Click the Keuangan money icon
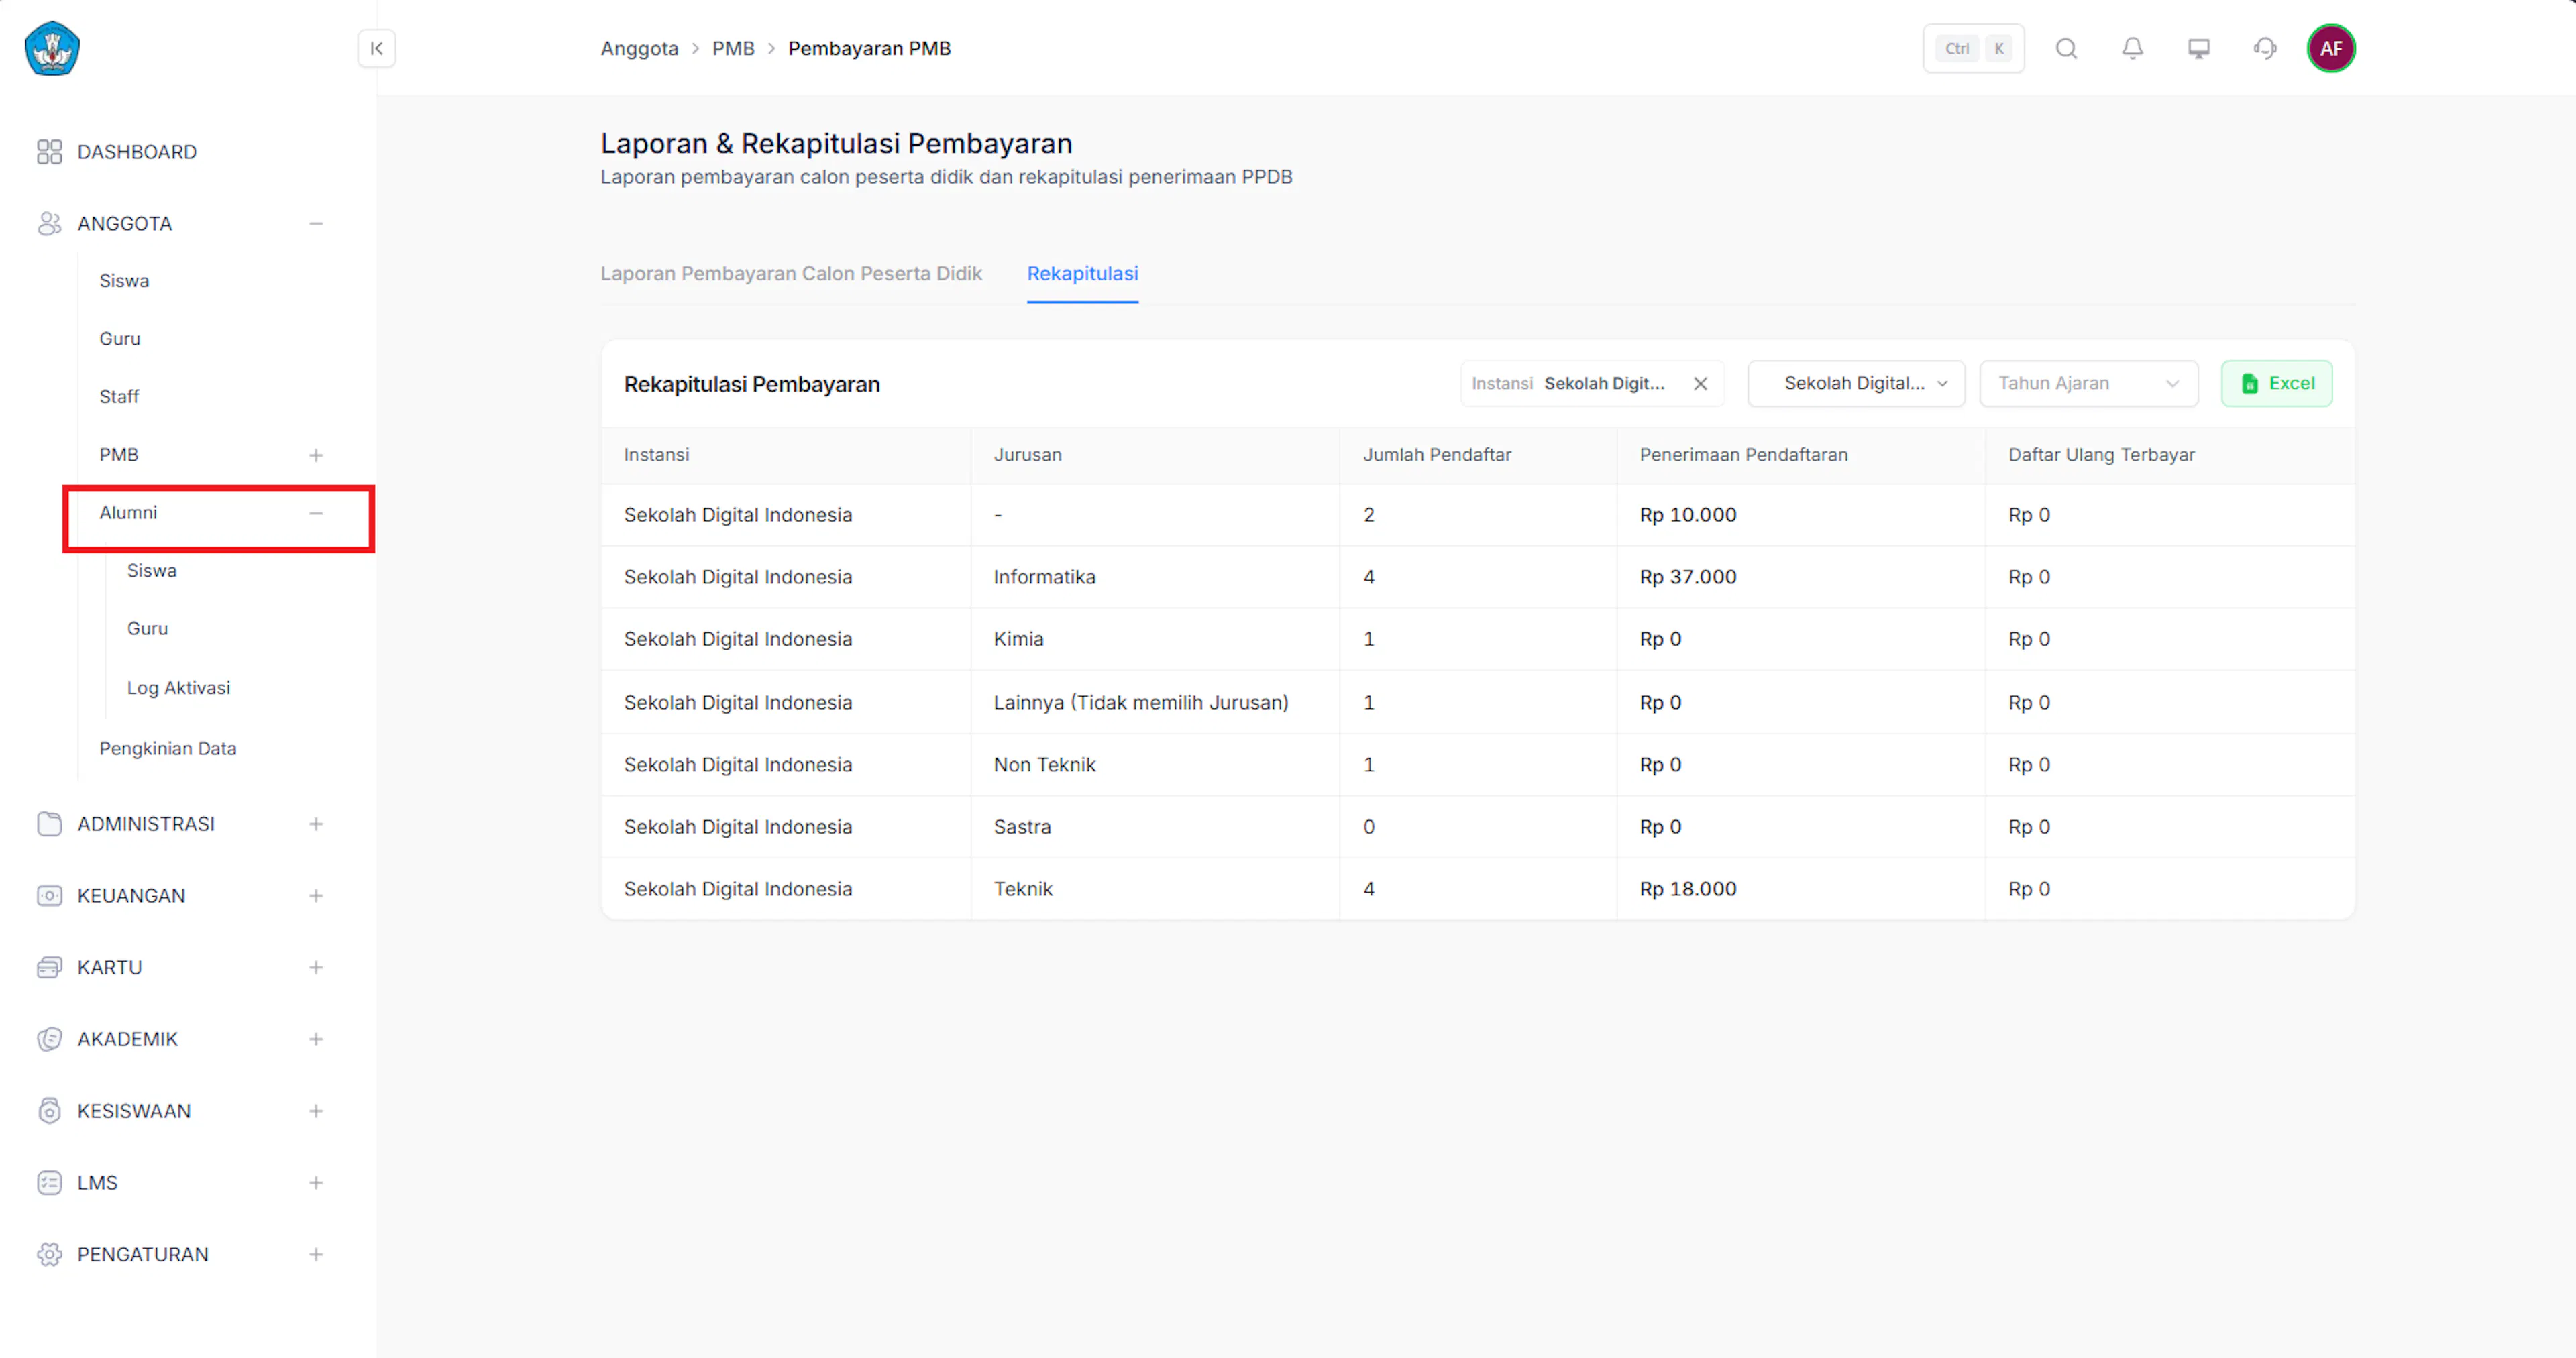 [x=49, y=895]
